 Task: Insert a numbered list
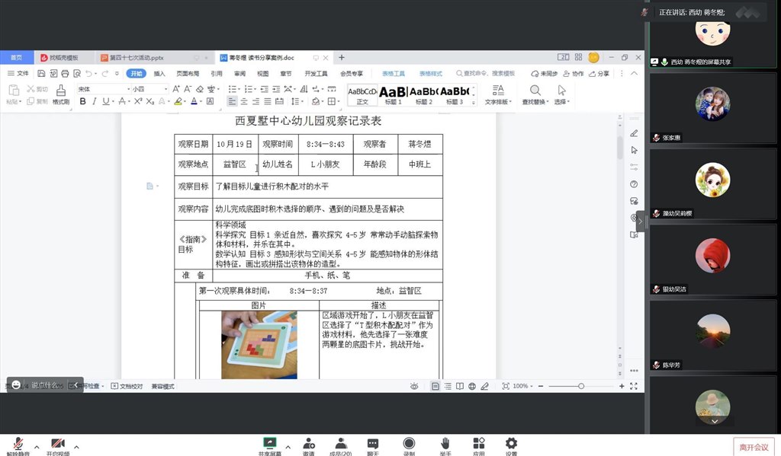pos(249,89)
